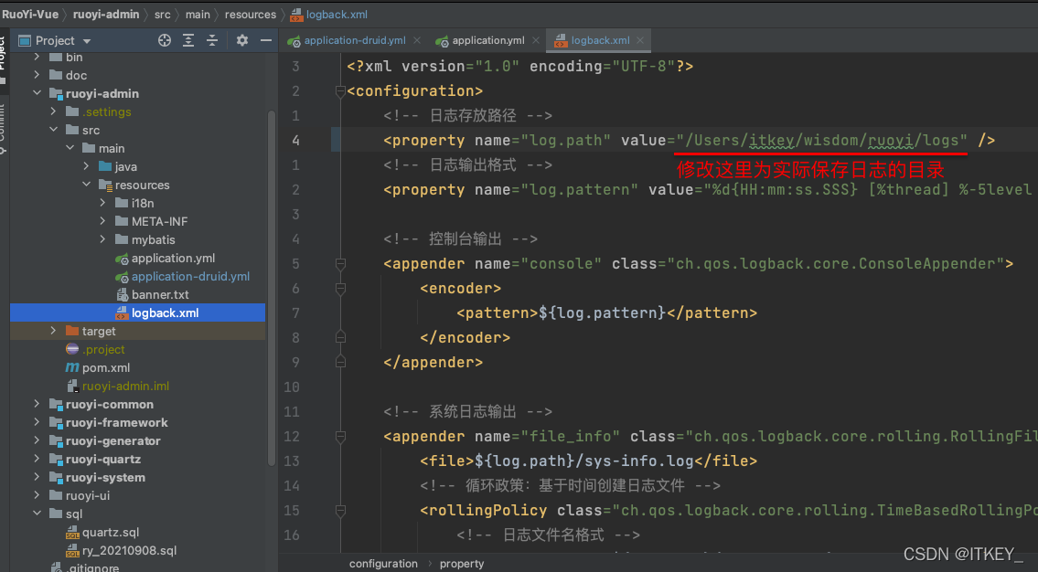Click the property breadcrumb at editor bottom

(462, 564)
